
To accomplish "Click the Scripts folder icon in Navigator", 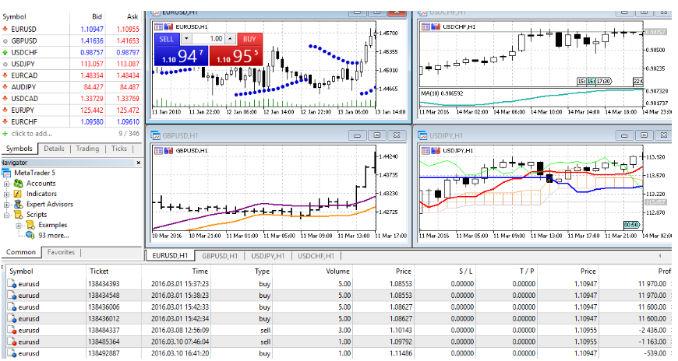I will point(18,215).
